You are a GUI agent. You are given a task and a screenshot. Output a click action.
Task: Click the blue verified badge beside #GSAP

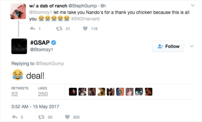click(54, 42)
